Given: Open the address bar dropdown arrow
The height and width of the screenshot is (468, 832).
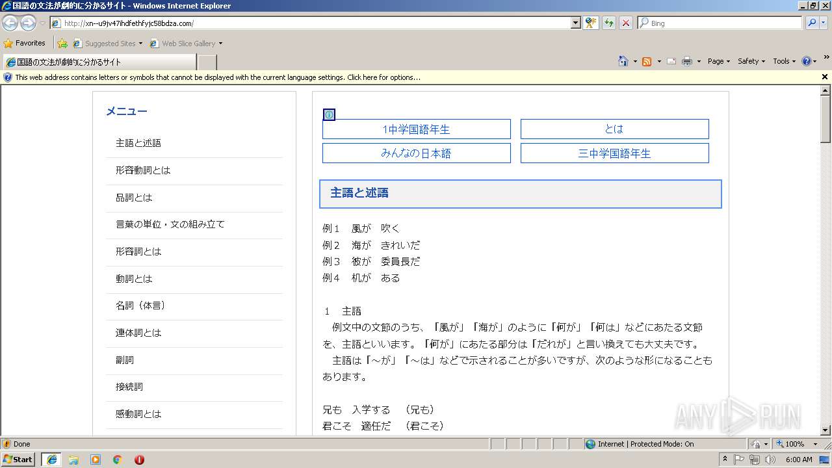Looking at the screenshot, I should pos(575,23).
